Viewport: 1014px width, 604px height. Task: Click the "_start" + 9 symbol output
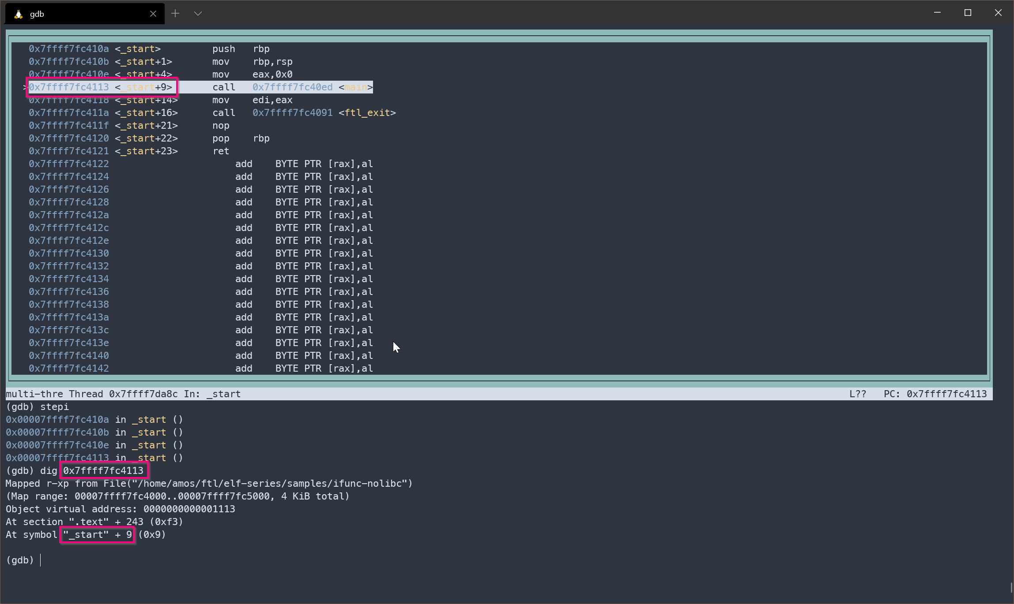(98, 535)
